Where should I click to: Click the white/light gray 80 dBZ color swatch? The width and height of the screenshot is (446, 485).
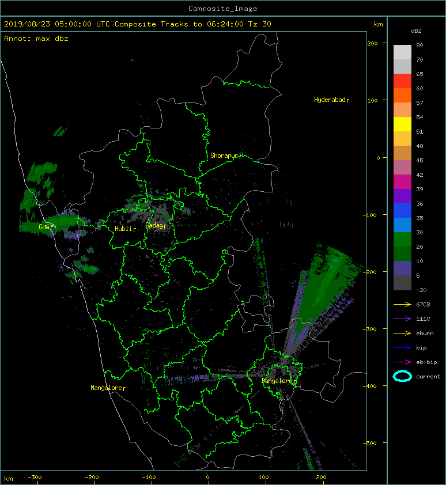pyautogui.click(x=402, y=52)
